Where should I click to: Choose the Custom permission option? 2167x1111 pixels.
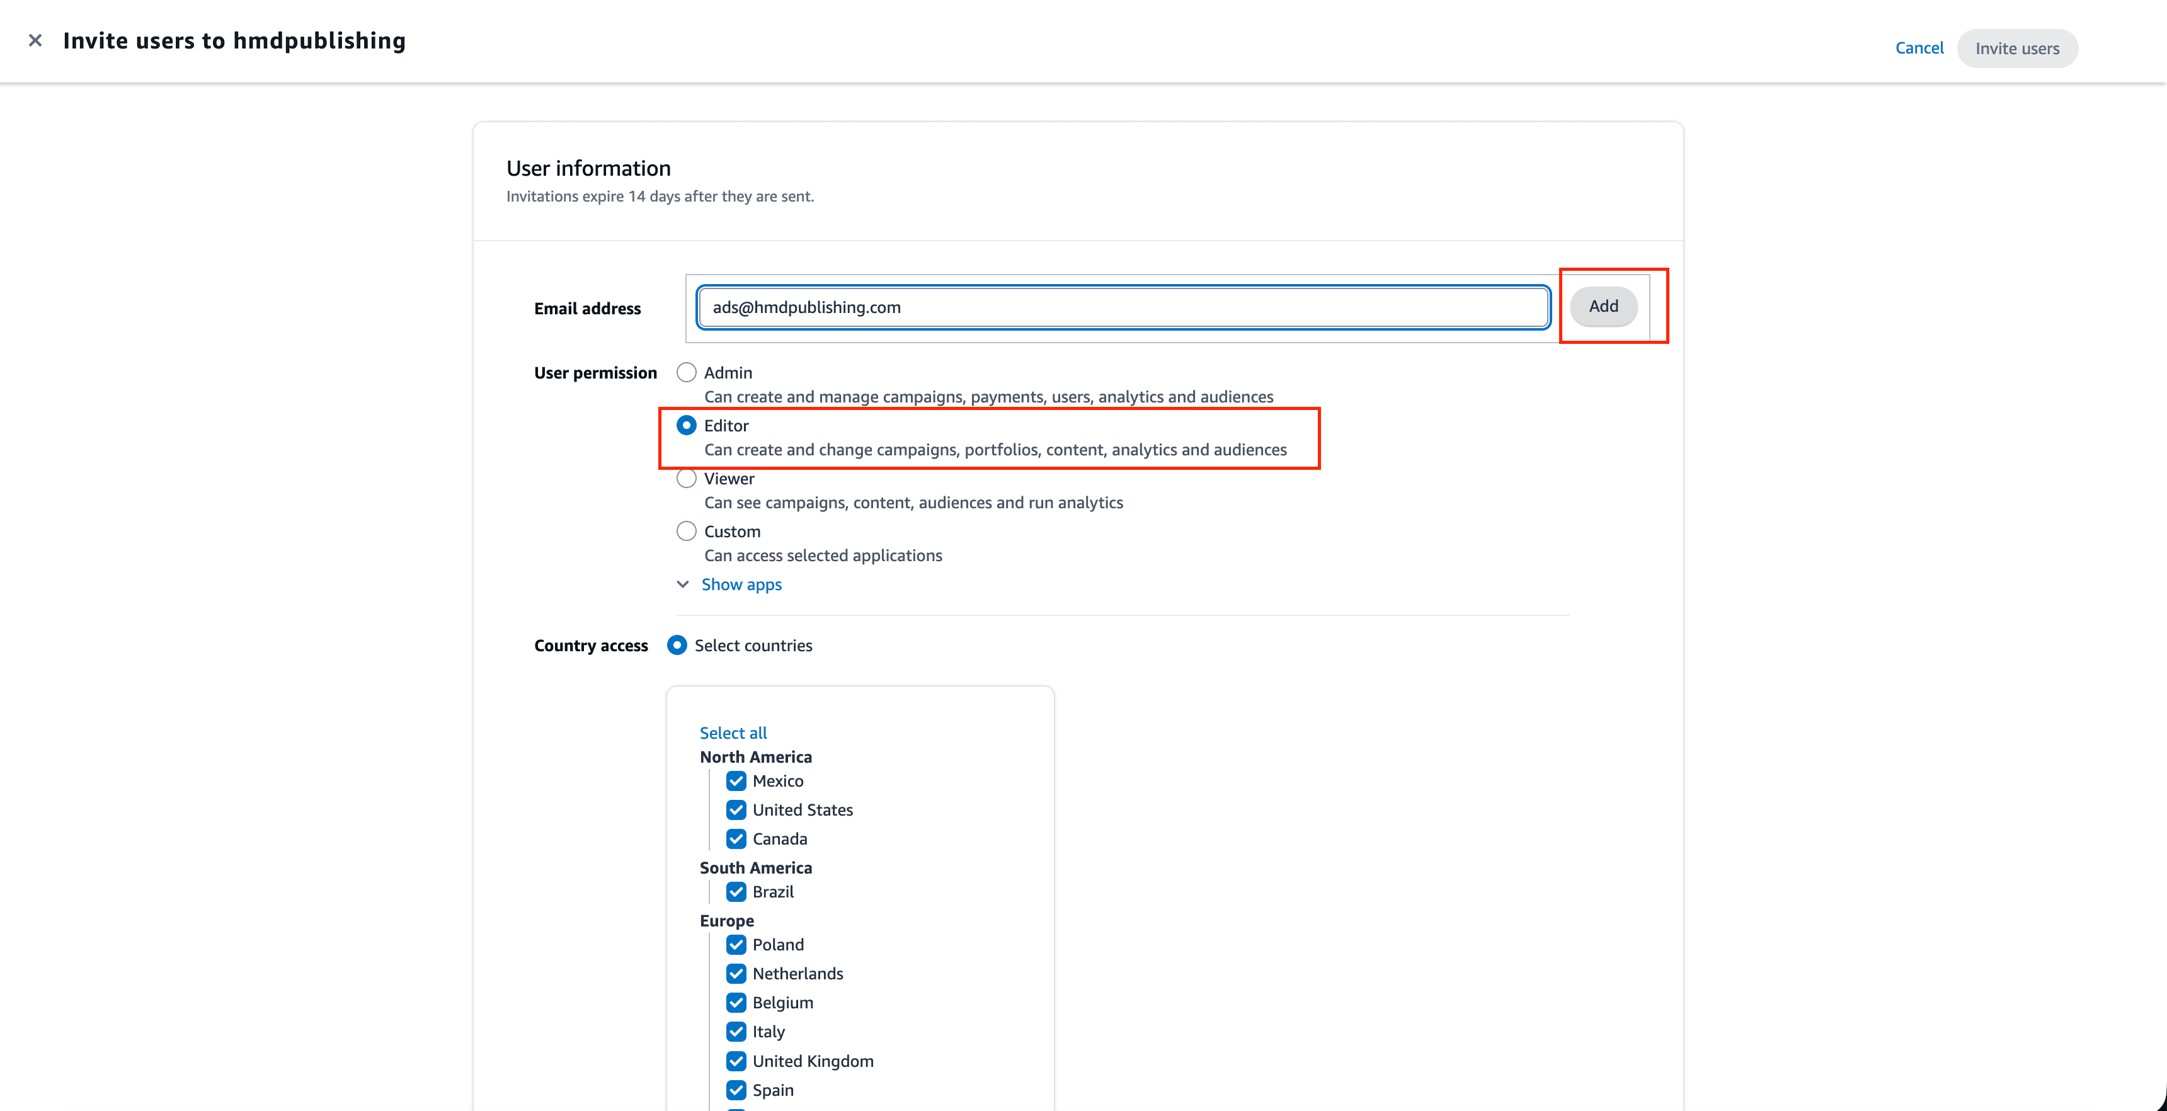coord(687,531)
